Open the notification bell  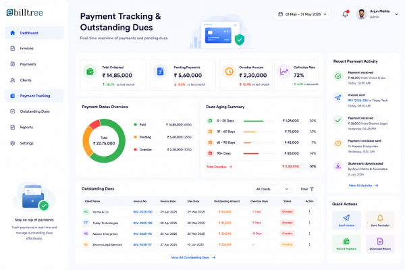[x=346, y=14]
